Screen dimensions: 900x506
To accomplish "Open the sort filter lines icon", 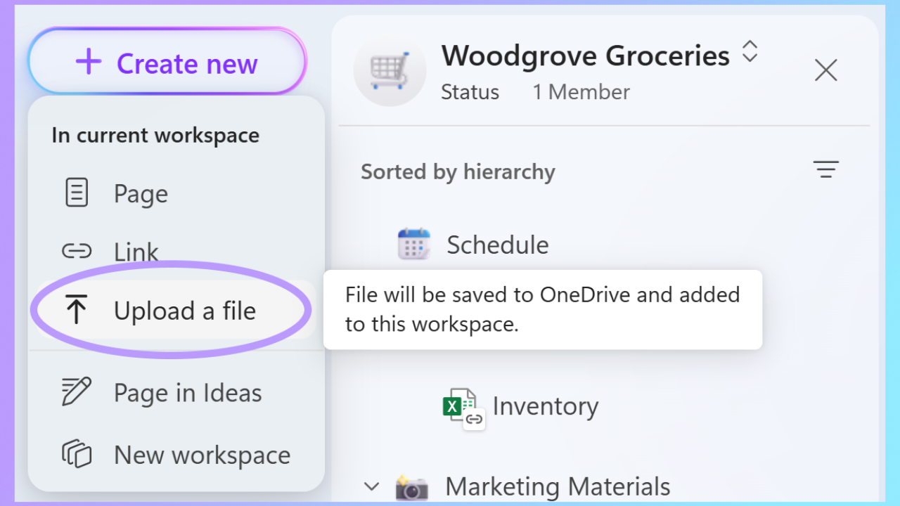I will point(826,170).
